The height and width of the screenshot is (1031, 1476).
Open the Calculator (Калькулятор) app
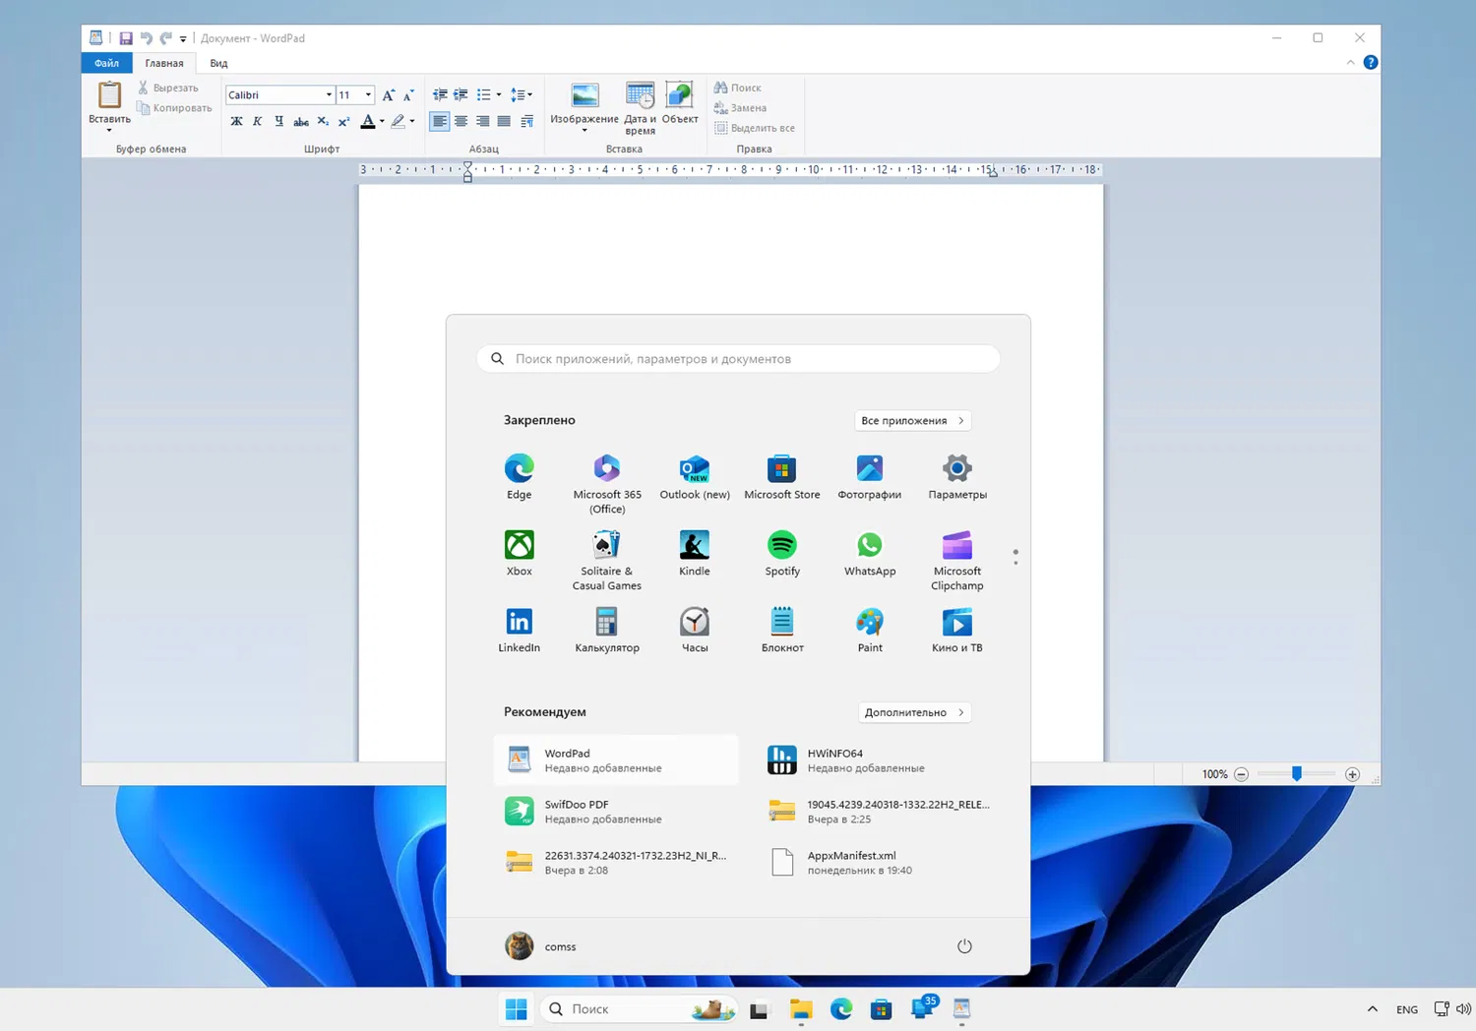(606, 623)
